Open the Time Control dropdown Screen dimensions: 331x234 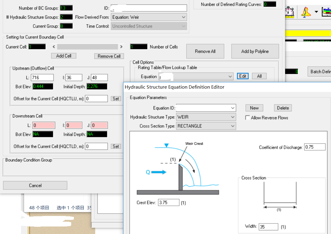pyautogui.click(x=149, y=26)
